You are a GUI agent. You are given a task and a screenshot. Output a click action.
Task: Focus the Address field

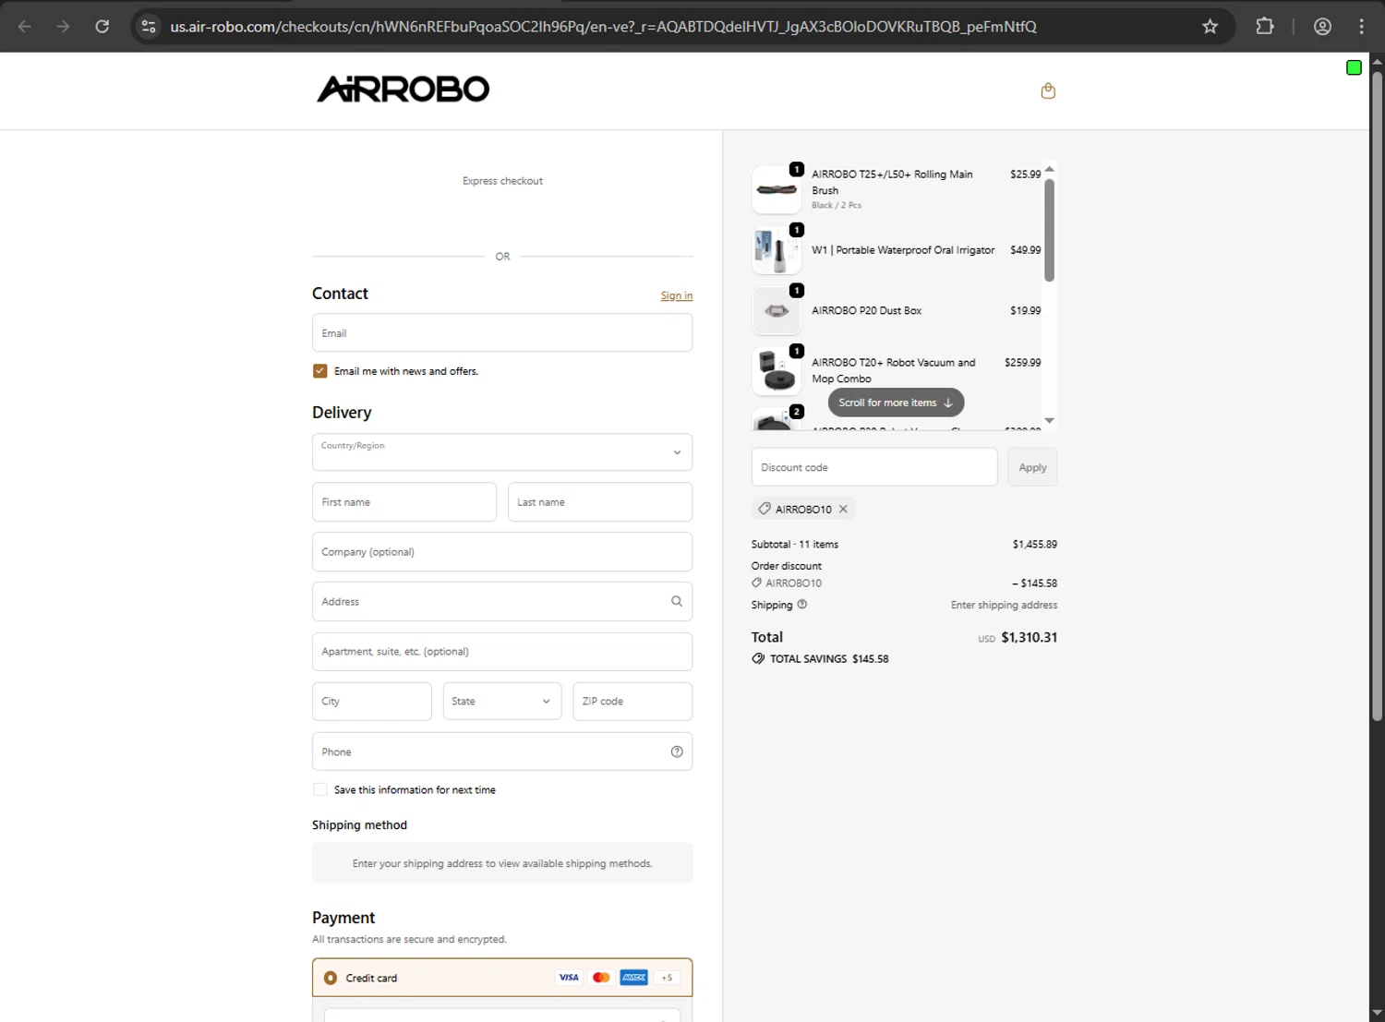[x=502, y=601]
